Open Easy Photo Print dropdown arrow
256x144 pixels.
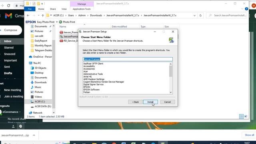(x=57, y=22)
